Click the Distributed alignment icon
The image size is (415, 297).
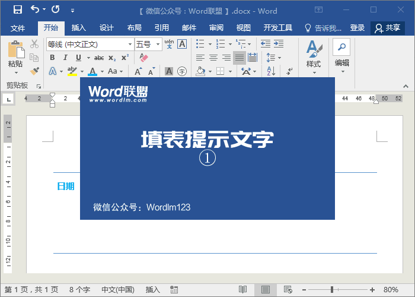click(253, 58)
